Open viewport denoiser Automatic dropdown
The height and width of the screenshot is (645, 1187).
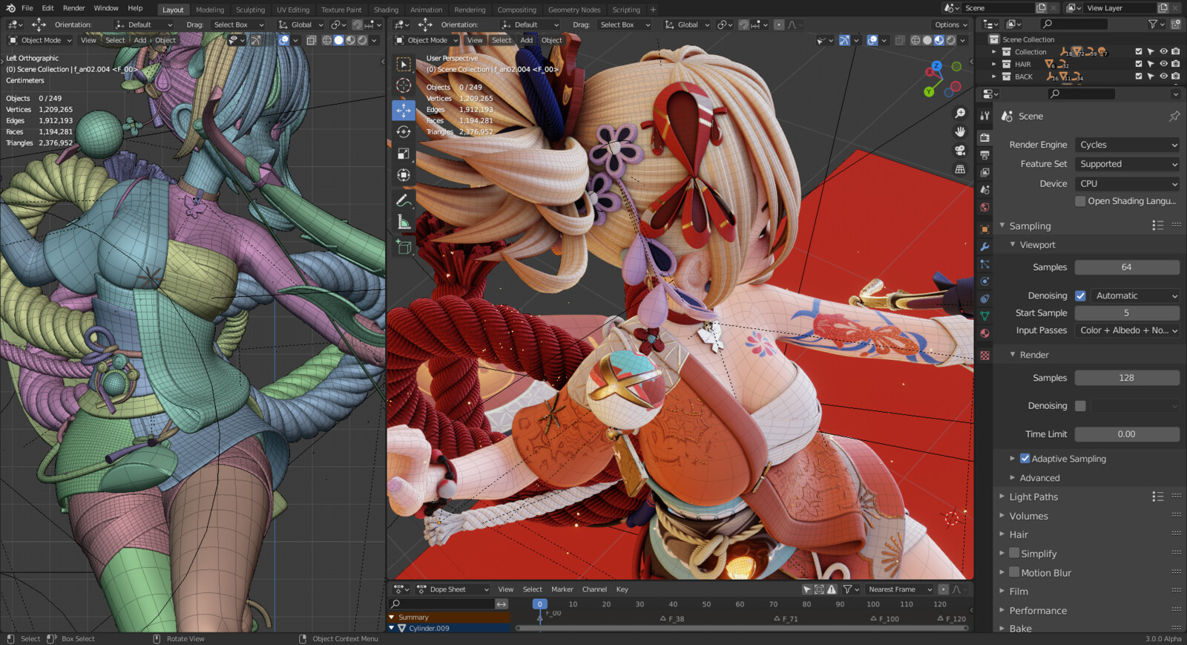point(1135,295)
